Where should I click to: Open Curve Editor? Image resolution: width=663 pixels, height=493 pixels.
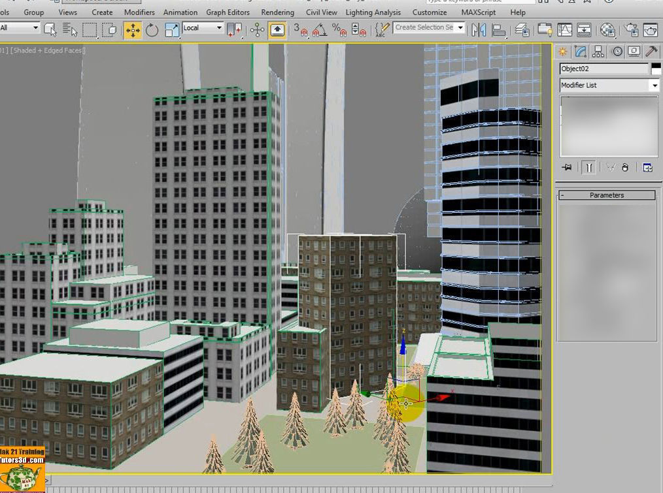click(x=564, y=30)
